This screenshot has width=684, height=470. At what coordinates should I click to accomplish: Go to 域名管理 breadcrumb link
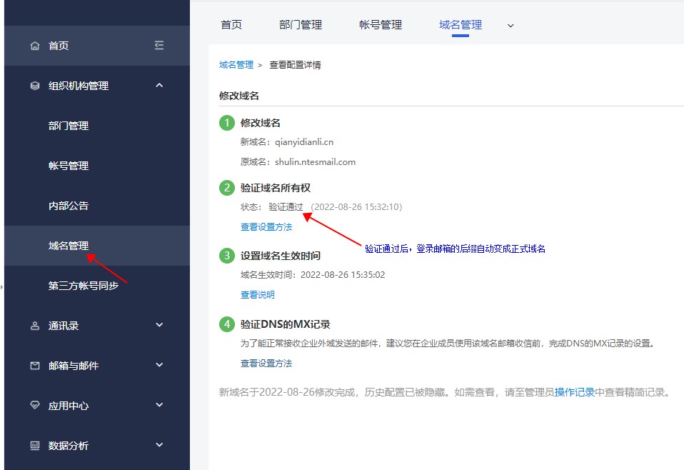point(236,65)
